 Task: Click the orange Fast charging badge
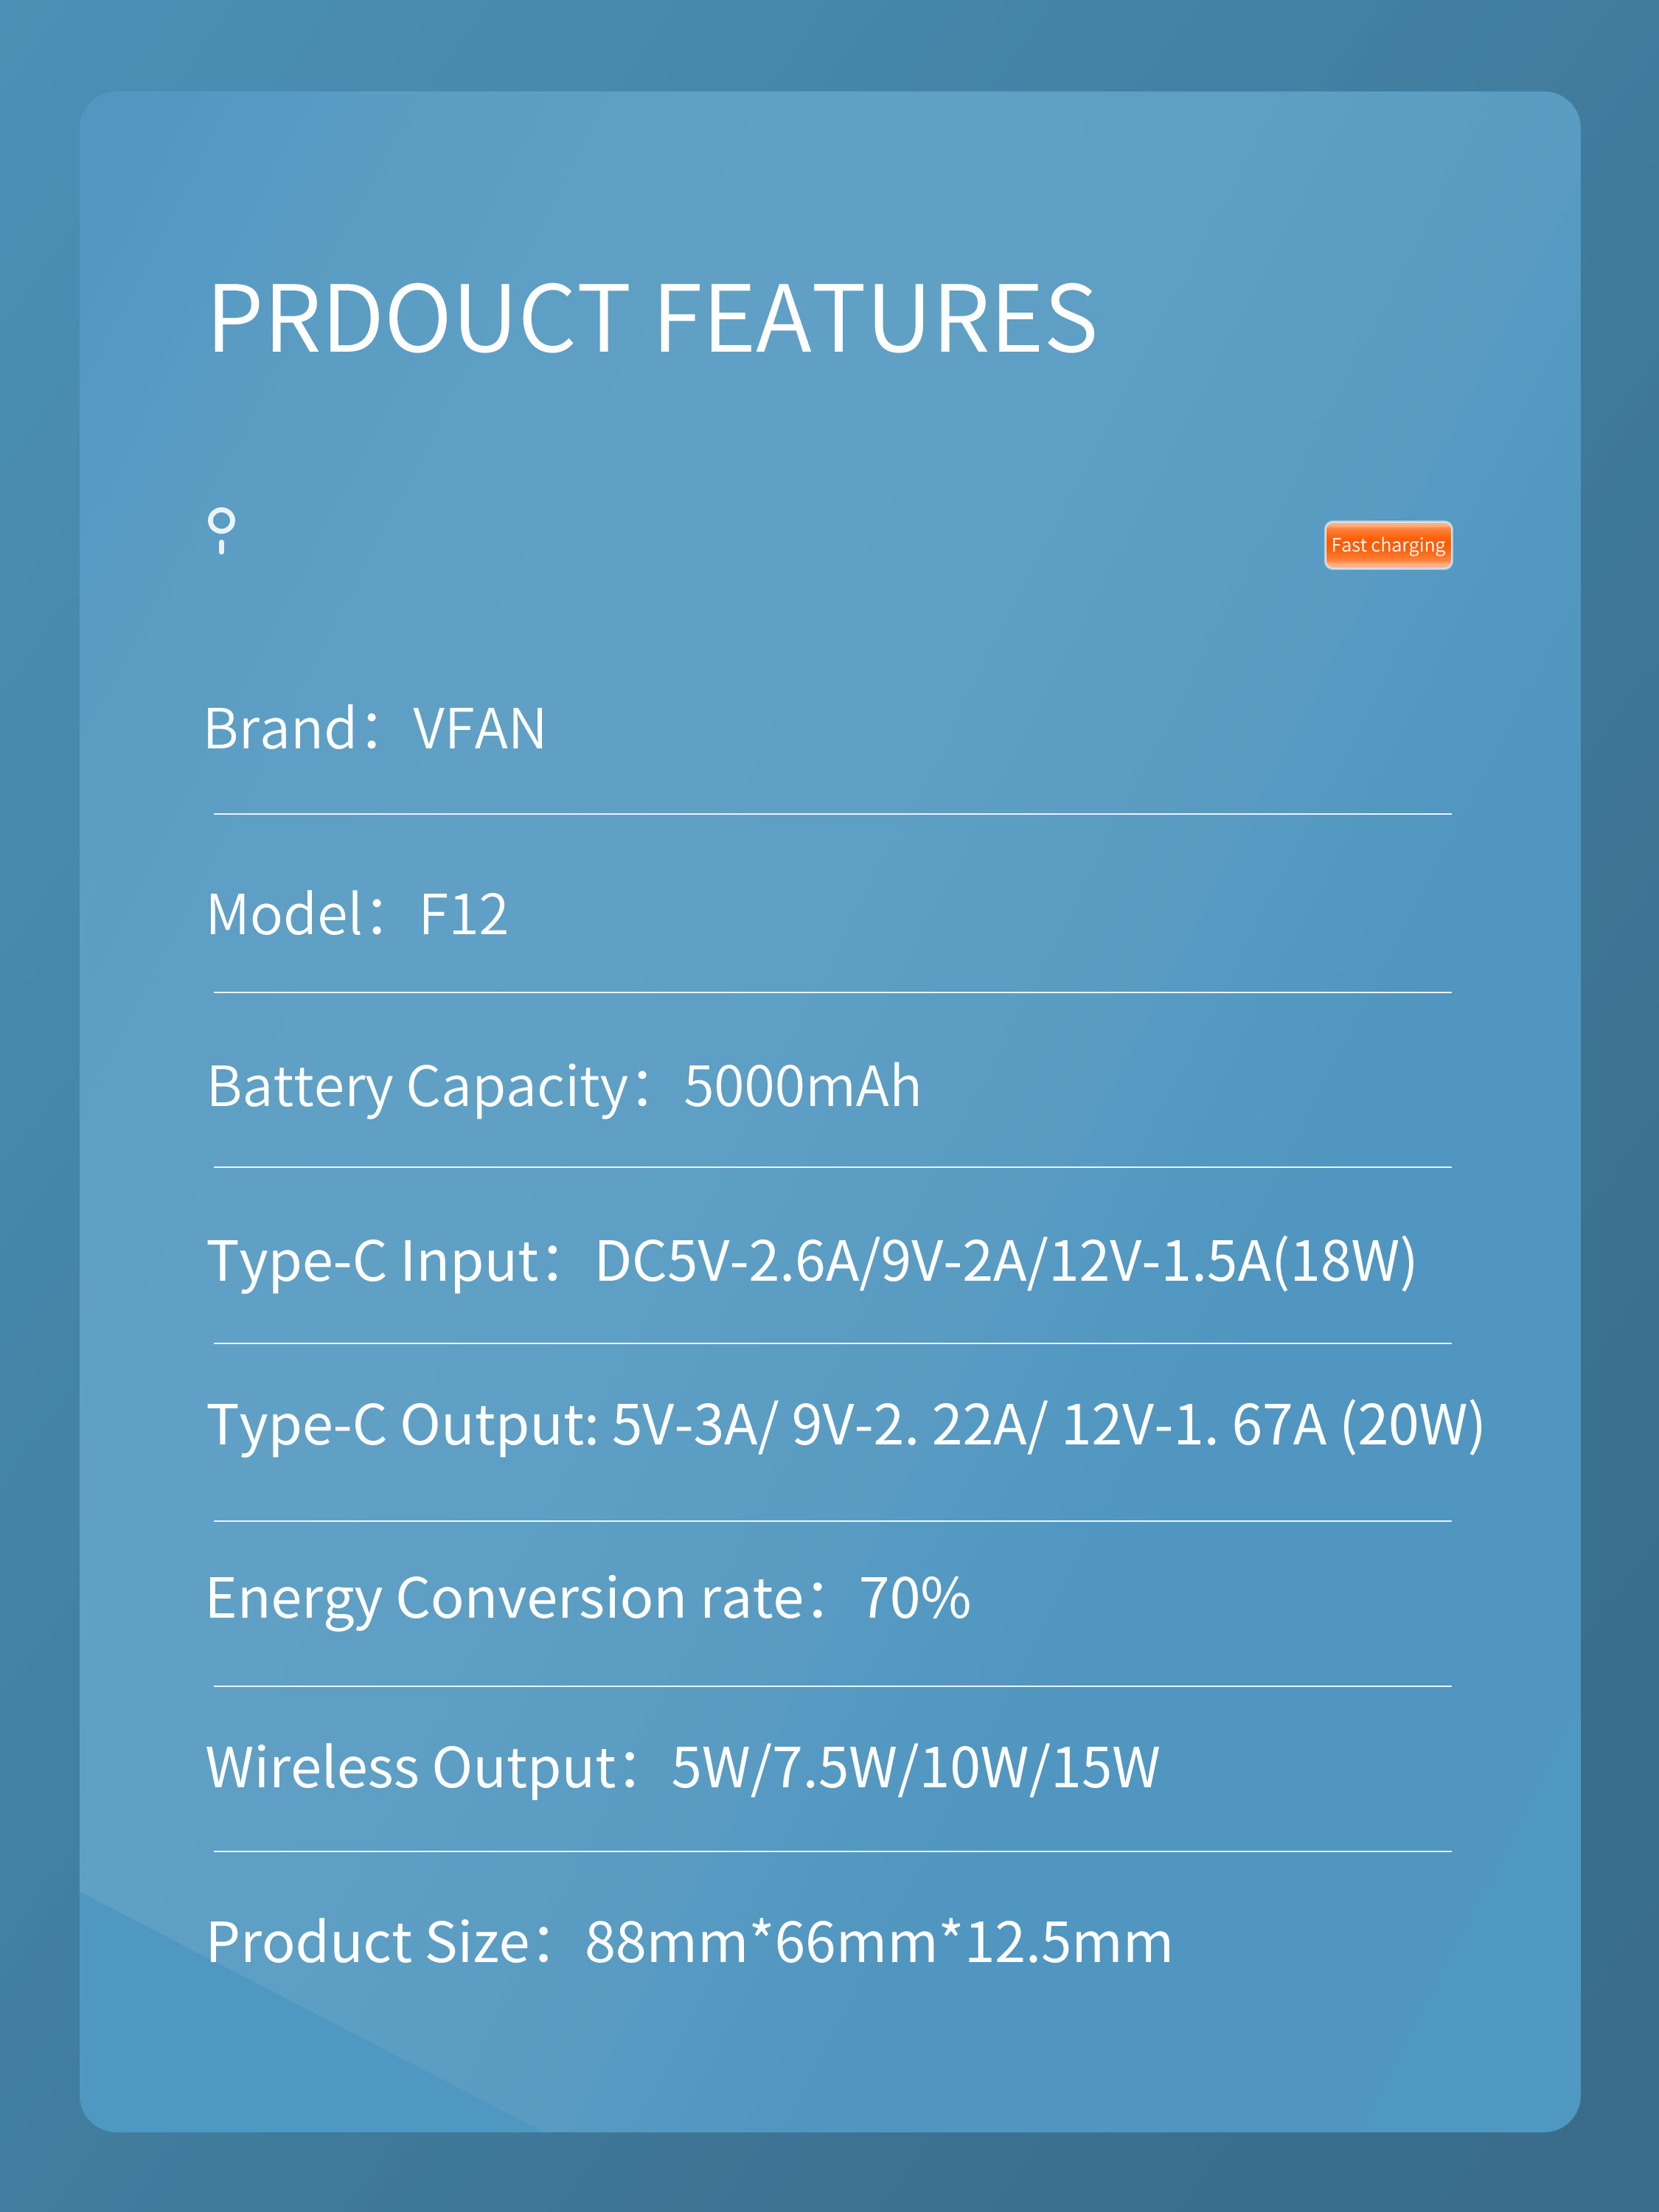(1388, 545)
